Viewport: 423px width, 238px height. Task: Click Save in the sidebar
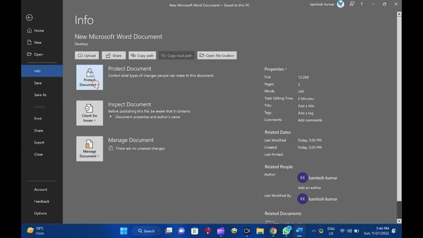click(x=42, y=83)
